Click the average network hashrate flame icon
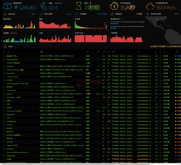 click(150, 6)
